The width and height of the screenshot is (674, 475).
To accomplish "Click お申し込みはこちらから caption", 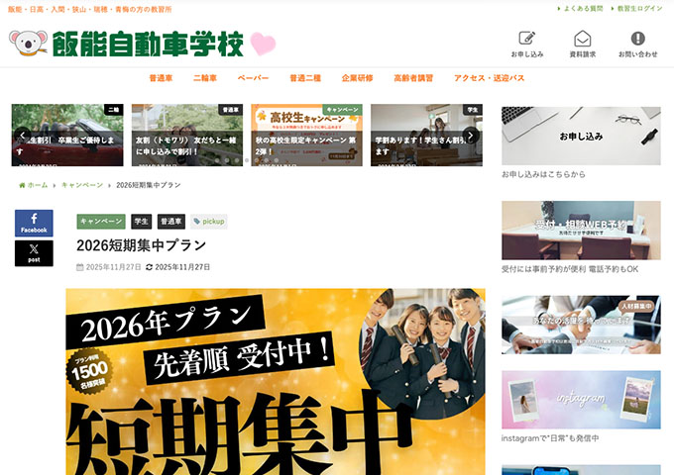I will tap(543, 174).
